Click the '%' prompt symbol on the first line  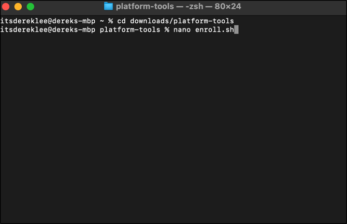(110, 21)
